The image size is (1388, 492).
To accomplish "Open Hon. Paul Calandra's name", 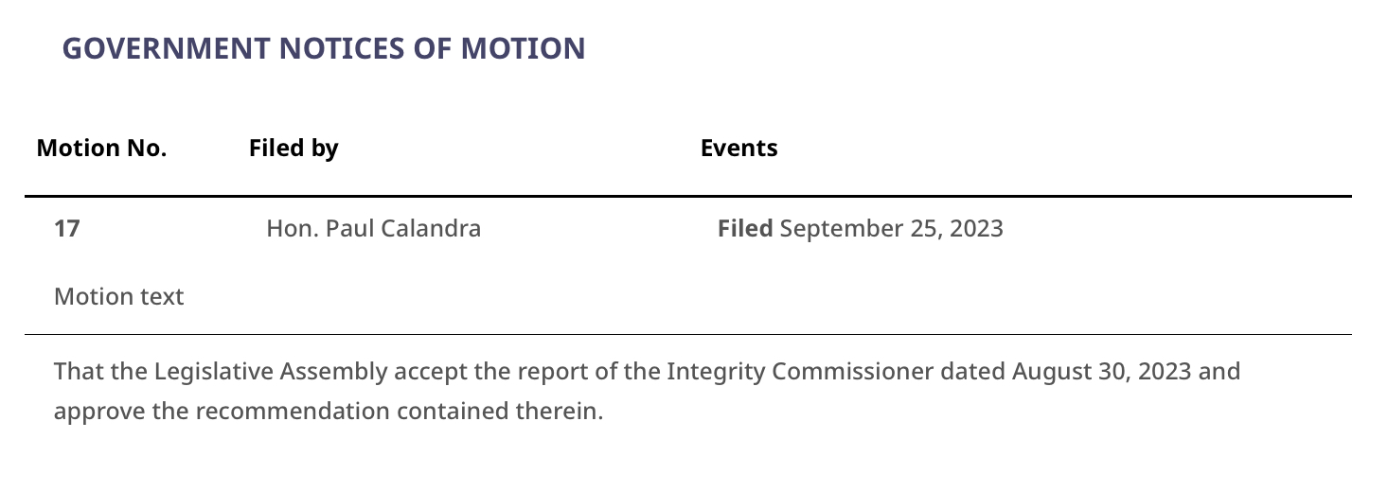I will tap(374, 228).
